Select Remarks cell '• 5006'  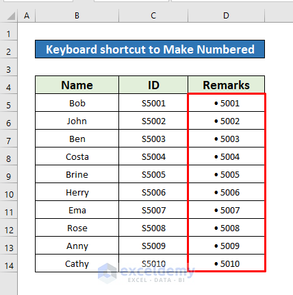(x=226, y=192)
